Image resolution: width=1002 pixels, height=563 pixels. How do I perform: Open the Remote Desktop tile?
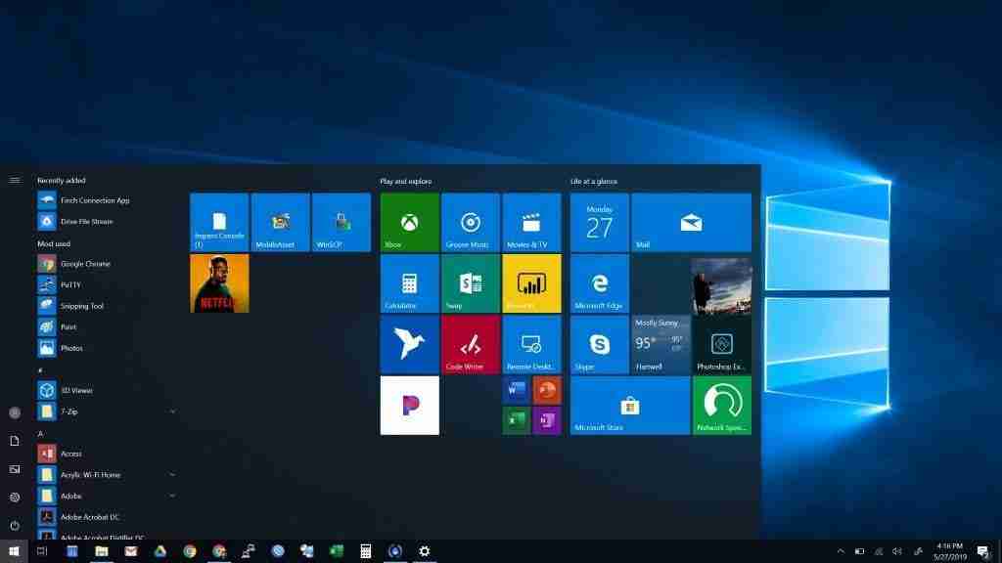pos(531,345)
